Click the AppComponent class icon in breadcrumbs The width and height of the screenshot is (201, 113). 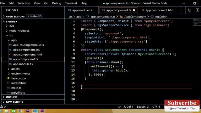pyautogui.click(x=121, y=17)
